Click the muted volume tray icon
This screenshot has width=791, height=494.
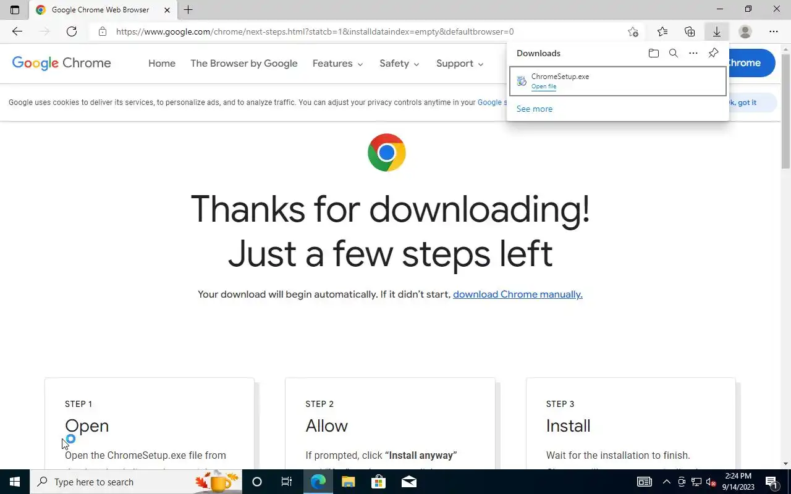[x=711, y=482]
